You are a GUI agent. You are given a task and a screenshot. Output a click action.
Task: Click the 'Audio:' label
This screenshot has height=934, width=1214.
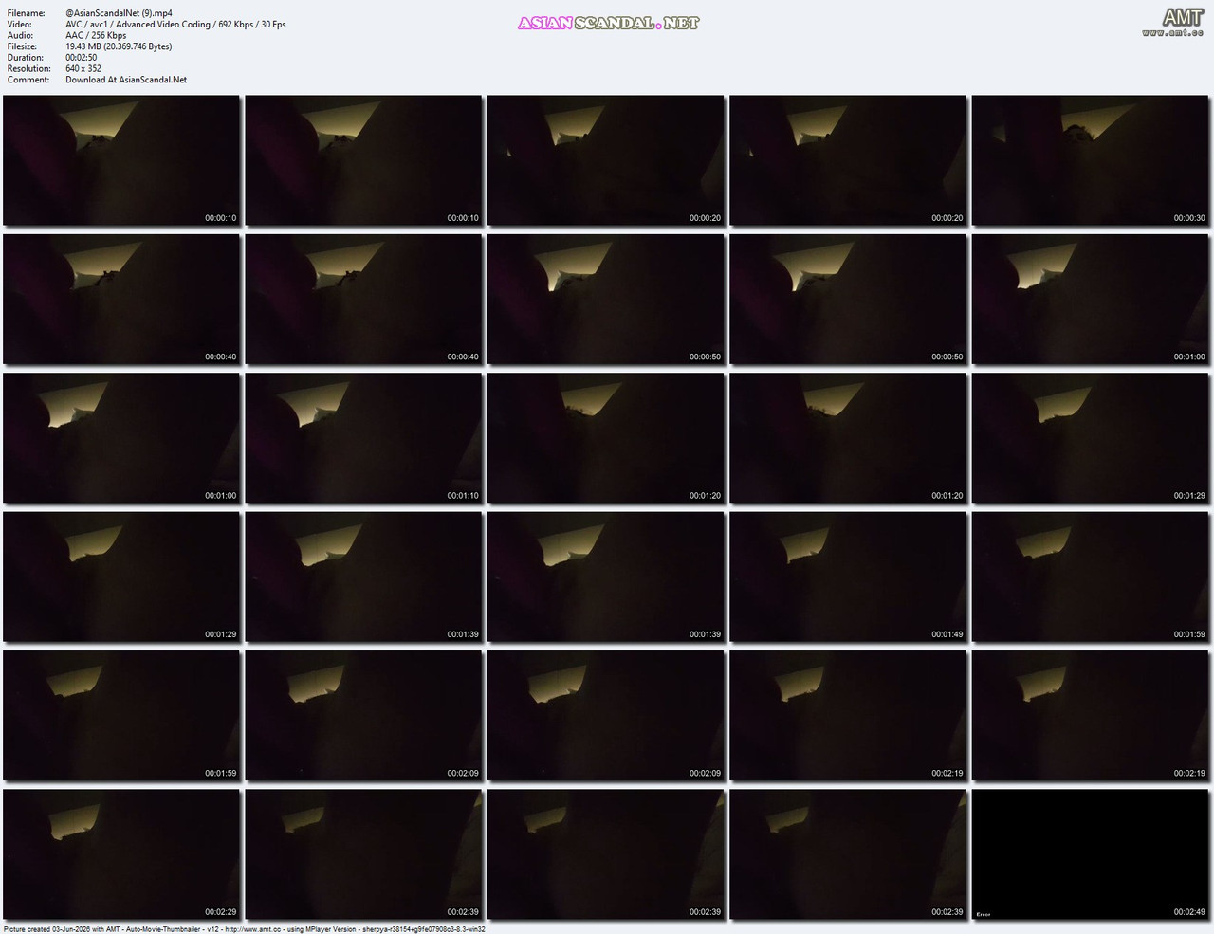[20, 36]
